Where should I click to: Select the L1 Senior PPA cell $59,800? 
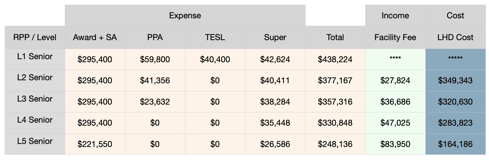pos(155,59)
